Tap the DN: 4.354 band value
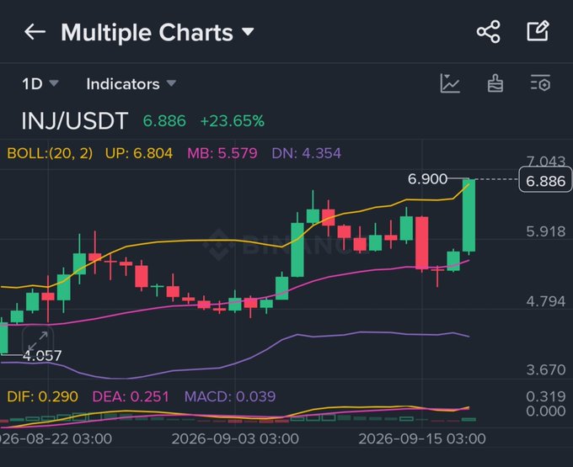The height and width of the screenshot is (467, 573). pos(306,153)
